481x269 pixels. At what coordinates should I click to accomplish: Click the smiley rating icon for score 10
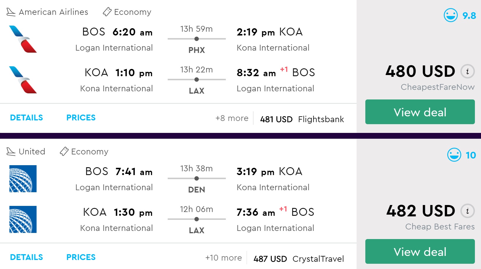coord(454,155)
